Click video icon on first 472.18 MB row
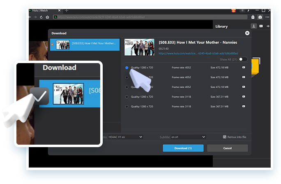281x184 pixels. (244, 68)
